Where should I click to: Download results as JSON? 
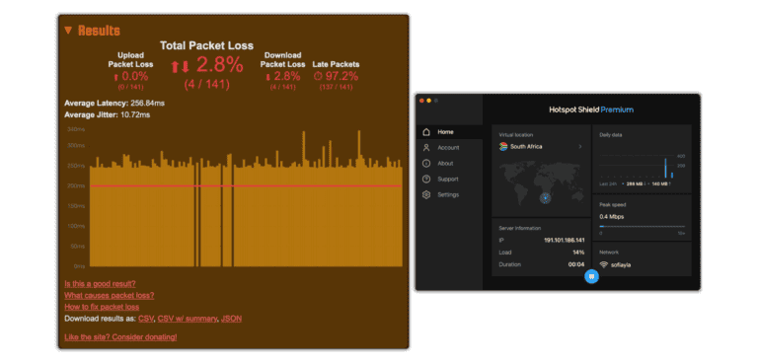231,319
